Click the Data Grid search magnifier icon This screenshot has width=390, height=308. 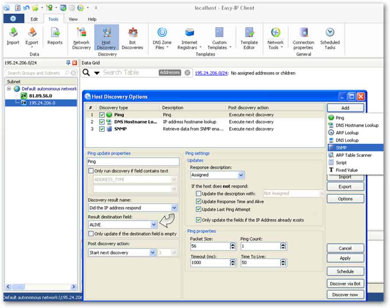(x=86, y=73)
